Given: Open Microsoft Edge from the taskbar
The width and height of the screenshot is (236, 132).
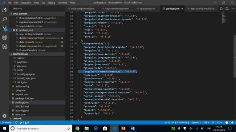Looking at the screenshot, I should tap(96, 128).
